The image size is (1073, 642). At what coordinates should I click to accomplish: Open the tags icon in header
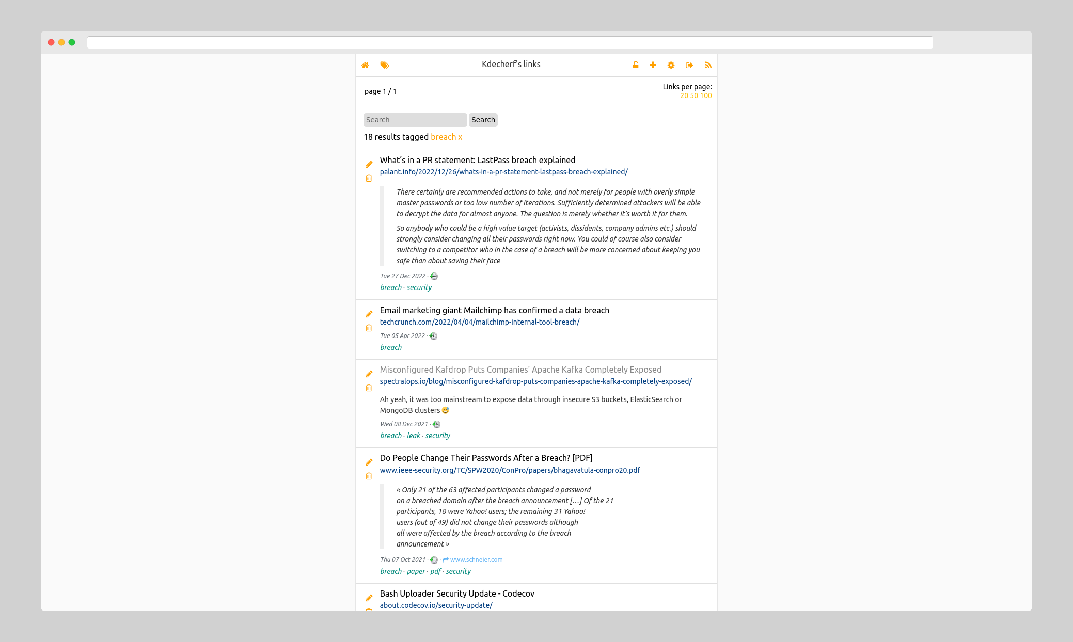pyautogui.click(x=384, y=65)
